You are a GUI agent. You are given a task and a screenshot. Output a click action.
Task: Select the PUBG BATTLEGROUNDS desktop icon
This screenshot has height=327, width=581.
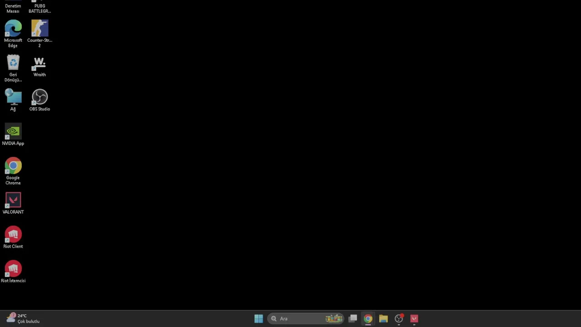click(x=39, y=7)
